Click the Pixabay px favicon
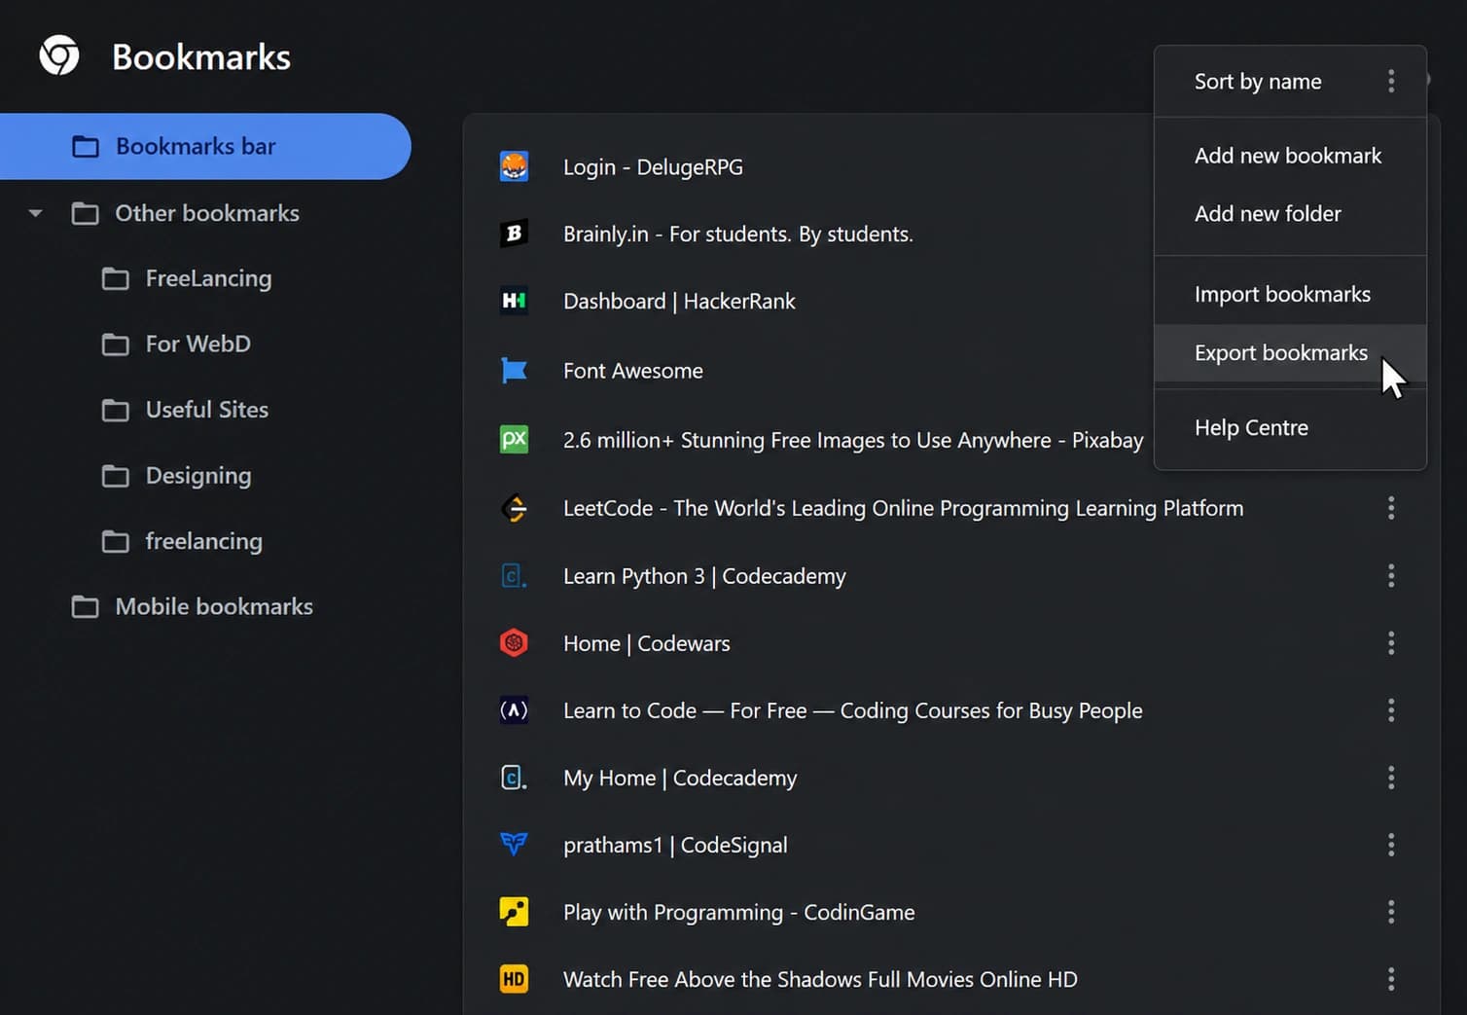Image resolution: width=1467 pixels, height=1015 pixels. pos(514,439)
